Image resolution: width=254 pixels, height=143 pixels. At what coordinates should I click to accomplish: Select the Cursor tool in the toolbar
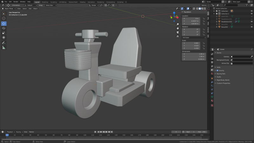tap(4, 18)
